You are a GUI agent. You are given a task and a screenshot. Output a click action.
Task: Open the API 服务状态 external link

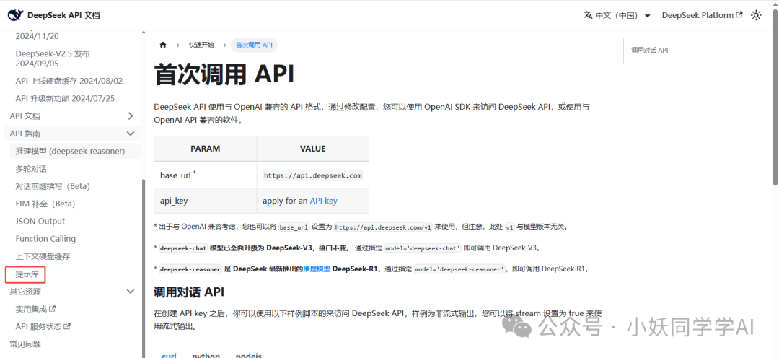coord(43,327)
